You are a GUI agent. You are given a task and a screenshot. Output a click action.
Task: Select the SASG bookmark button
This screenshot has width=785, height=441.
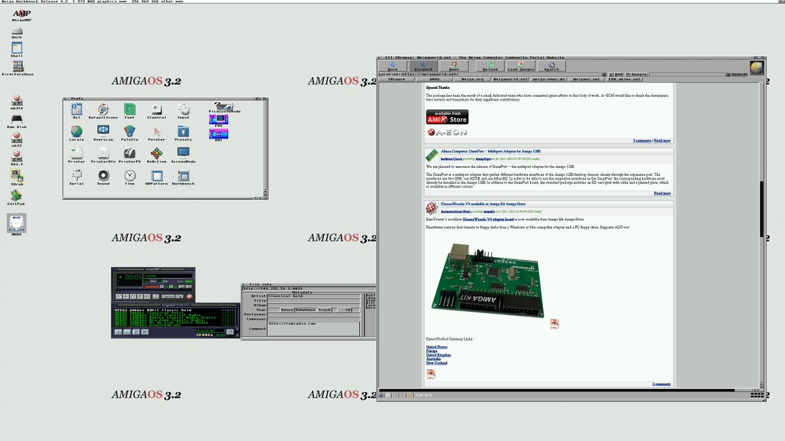[x=435, y=79]
